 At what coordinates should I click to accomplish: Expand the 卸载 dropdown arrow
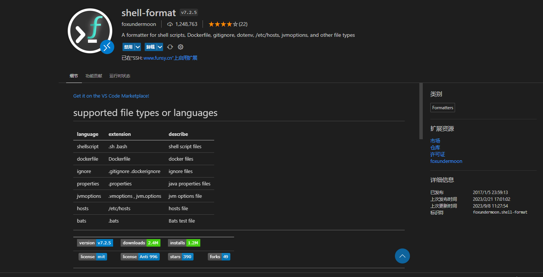tap(160, 47)
